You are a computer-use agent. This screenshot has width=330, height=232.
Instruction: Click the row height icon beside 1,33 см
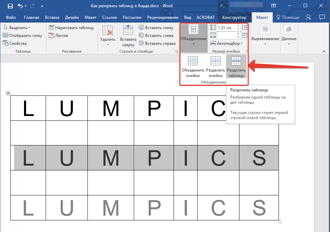click(213, 27)
